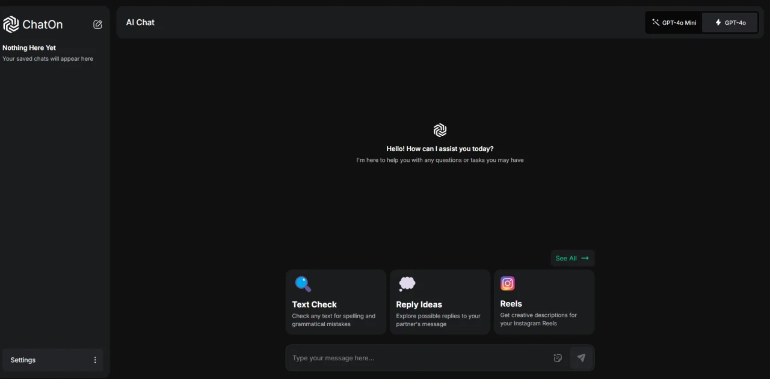Open the Text Check card
770x379 pixels.
pyautogui.click(x=336, y=302)
